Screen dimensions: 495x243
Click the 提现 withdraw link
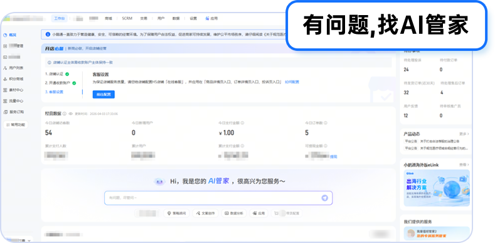pos(334,156)
